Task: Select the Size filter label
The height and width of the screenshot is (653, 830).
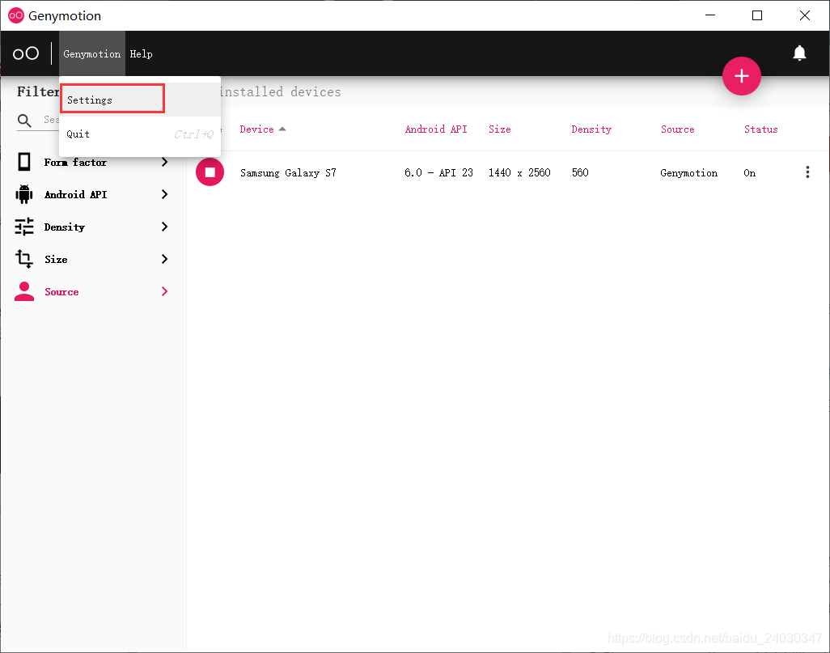Action: [x=56, y=259]
